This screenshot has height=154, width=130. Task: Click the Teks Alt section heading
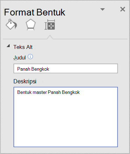point(23,47)
